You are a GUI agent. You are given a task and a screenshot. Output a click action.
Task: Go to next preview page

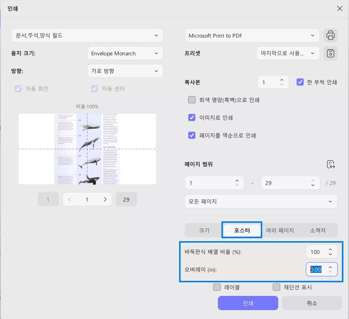pyautogui.click(x=105, y=199)
